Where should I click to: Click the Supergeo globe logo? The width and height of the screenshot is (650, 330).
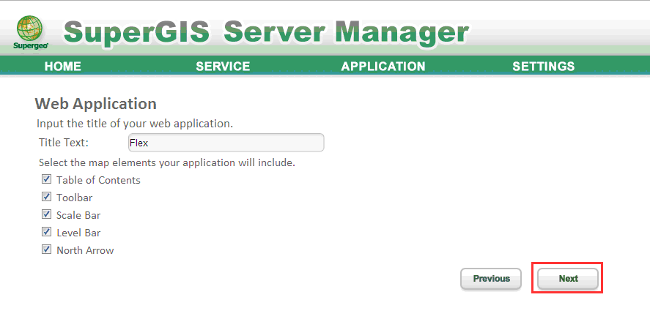click(30, 33)
